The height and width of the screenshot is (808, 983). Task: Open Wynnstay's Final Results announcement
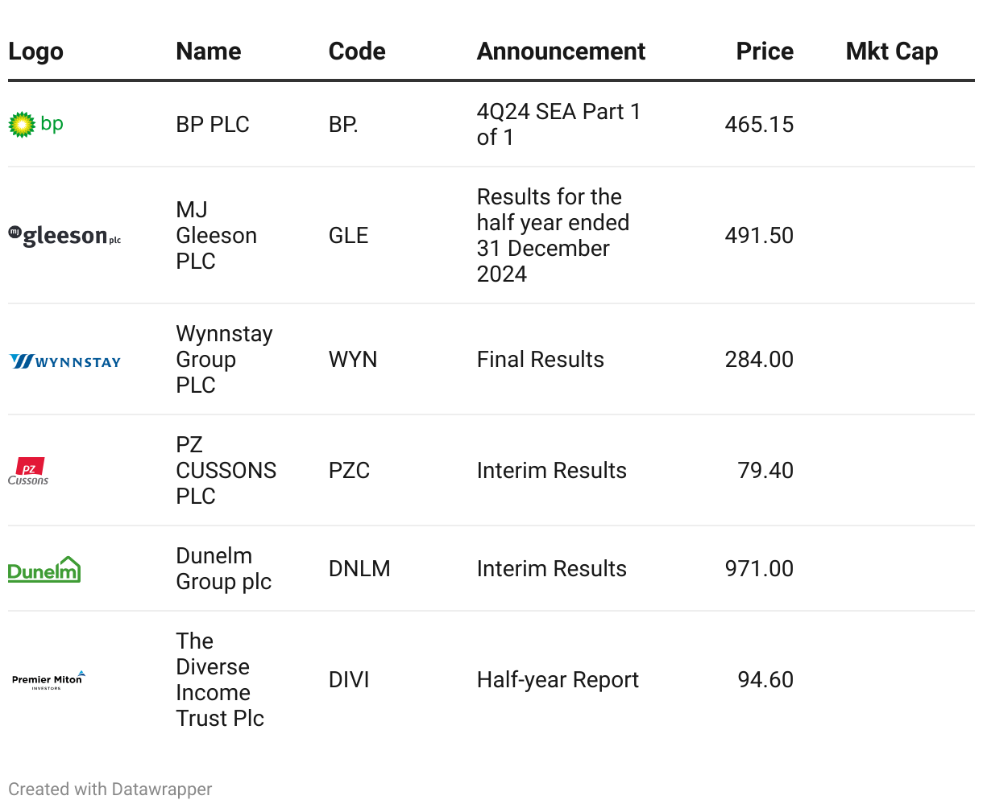(540, 360)
